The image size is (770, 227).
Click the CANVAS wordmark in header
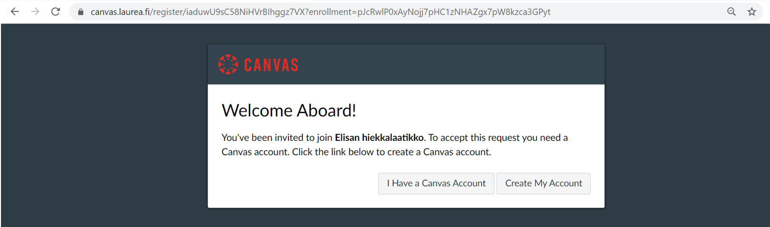tap(271, 65)
